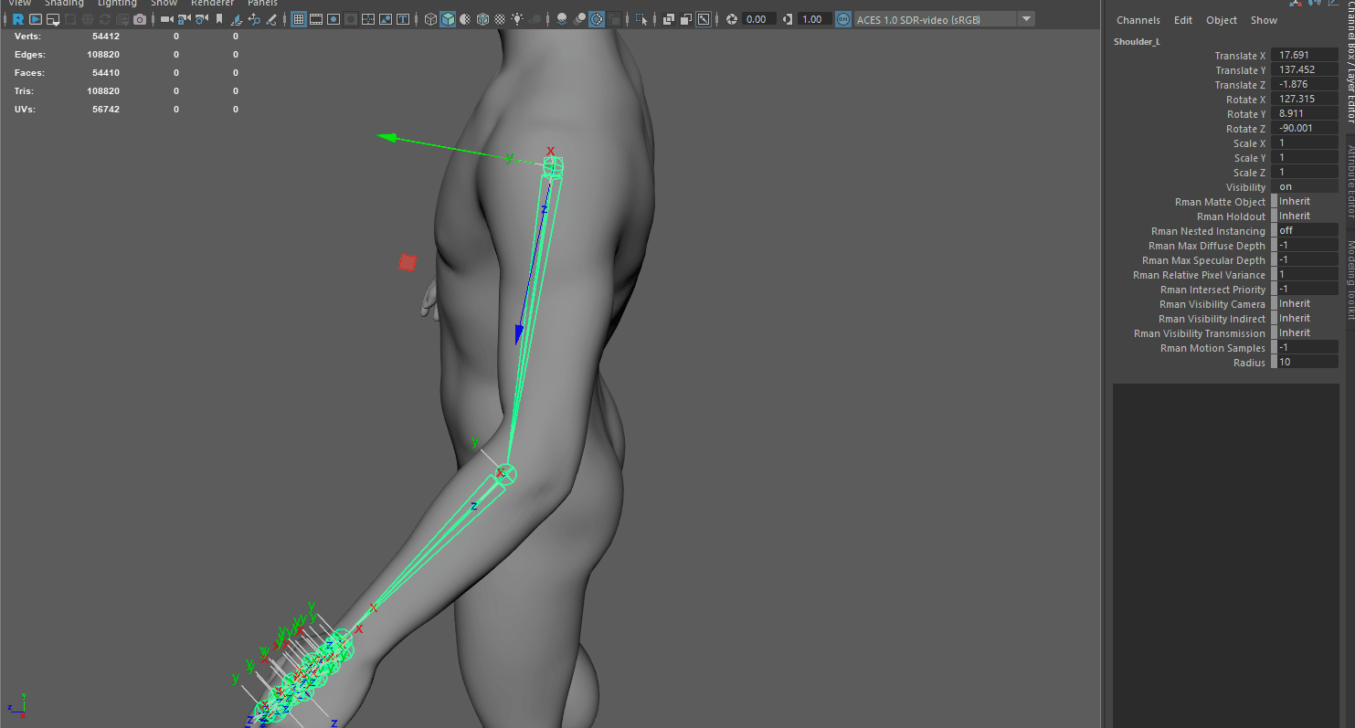The width and height of the screenshot is (1355, 728).
Task: Toggle the Film Gate display
Action: [x=316, y=19]
